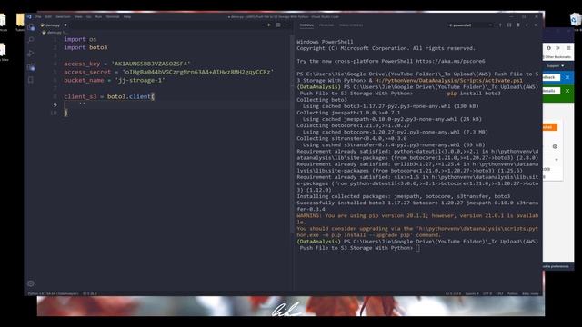Screen dimensions: 582x327
Task: Click on 'import boto3' code line
Action: (x=85, y=47)
